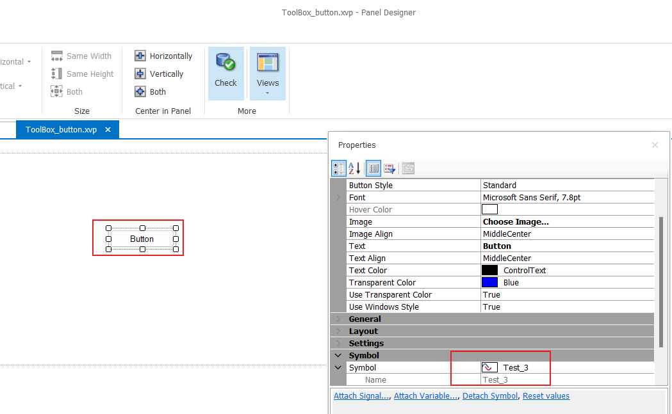Show the properties list view

click(x=374, y=169)
